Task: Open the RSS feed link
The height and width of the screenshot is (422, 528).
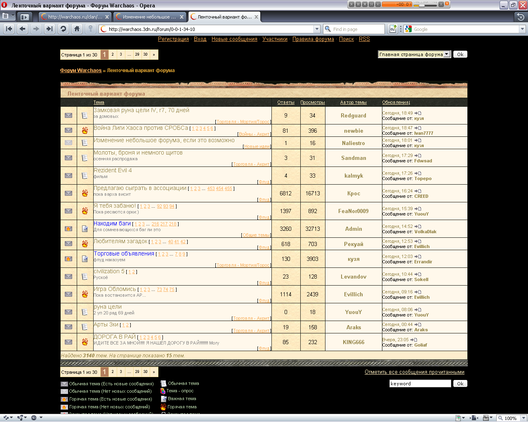Action: [x=364, y=39]
